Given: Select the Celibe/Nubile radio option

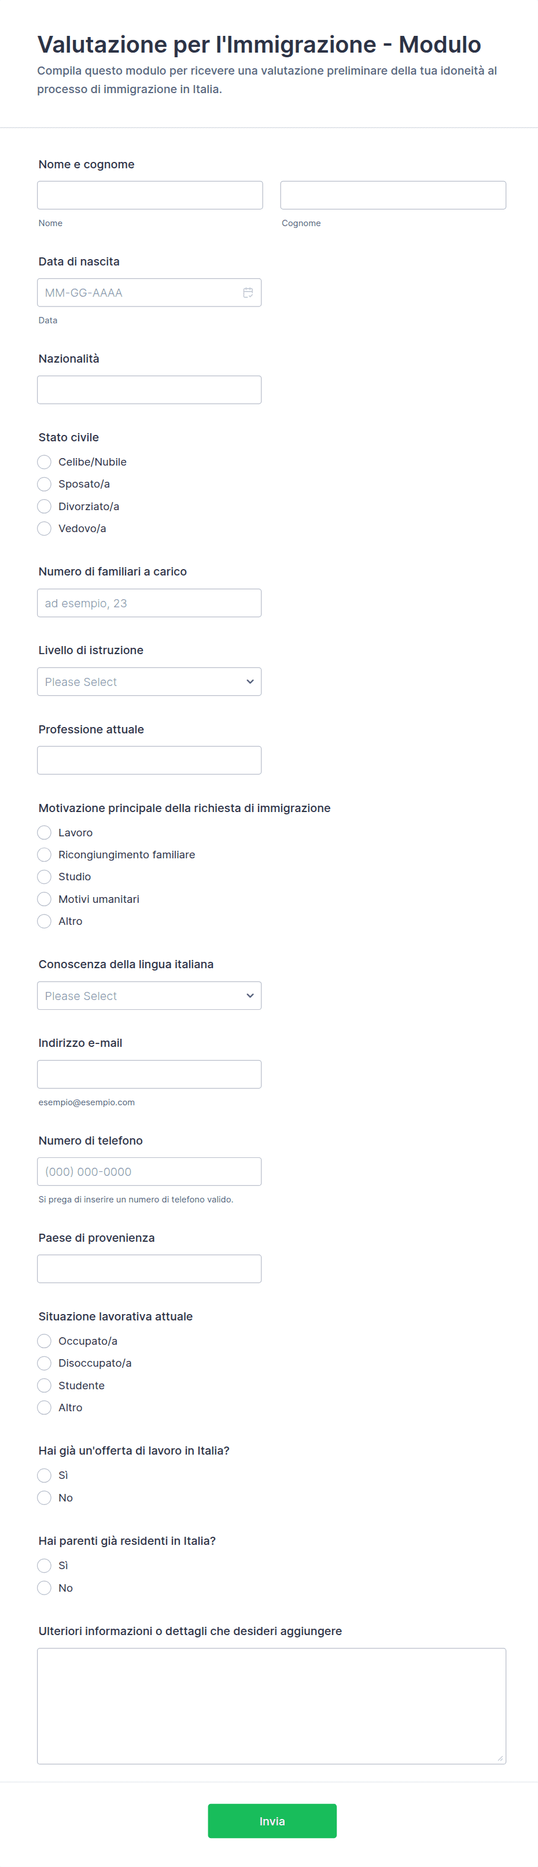Looking at the screenshot, I should (44, 462).
